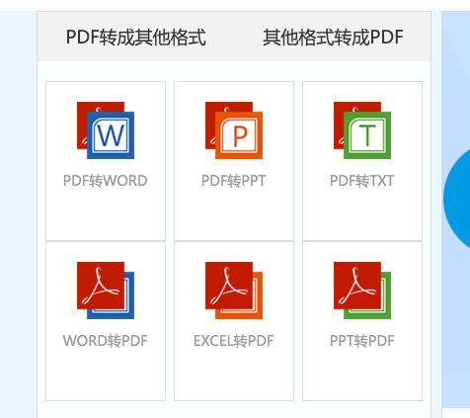470x418 pixels.
Task: Click the PDF to PPT icon
Action: click(x=234, y=130)
